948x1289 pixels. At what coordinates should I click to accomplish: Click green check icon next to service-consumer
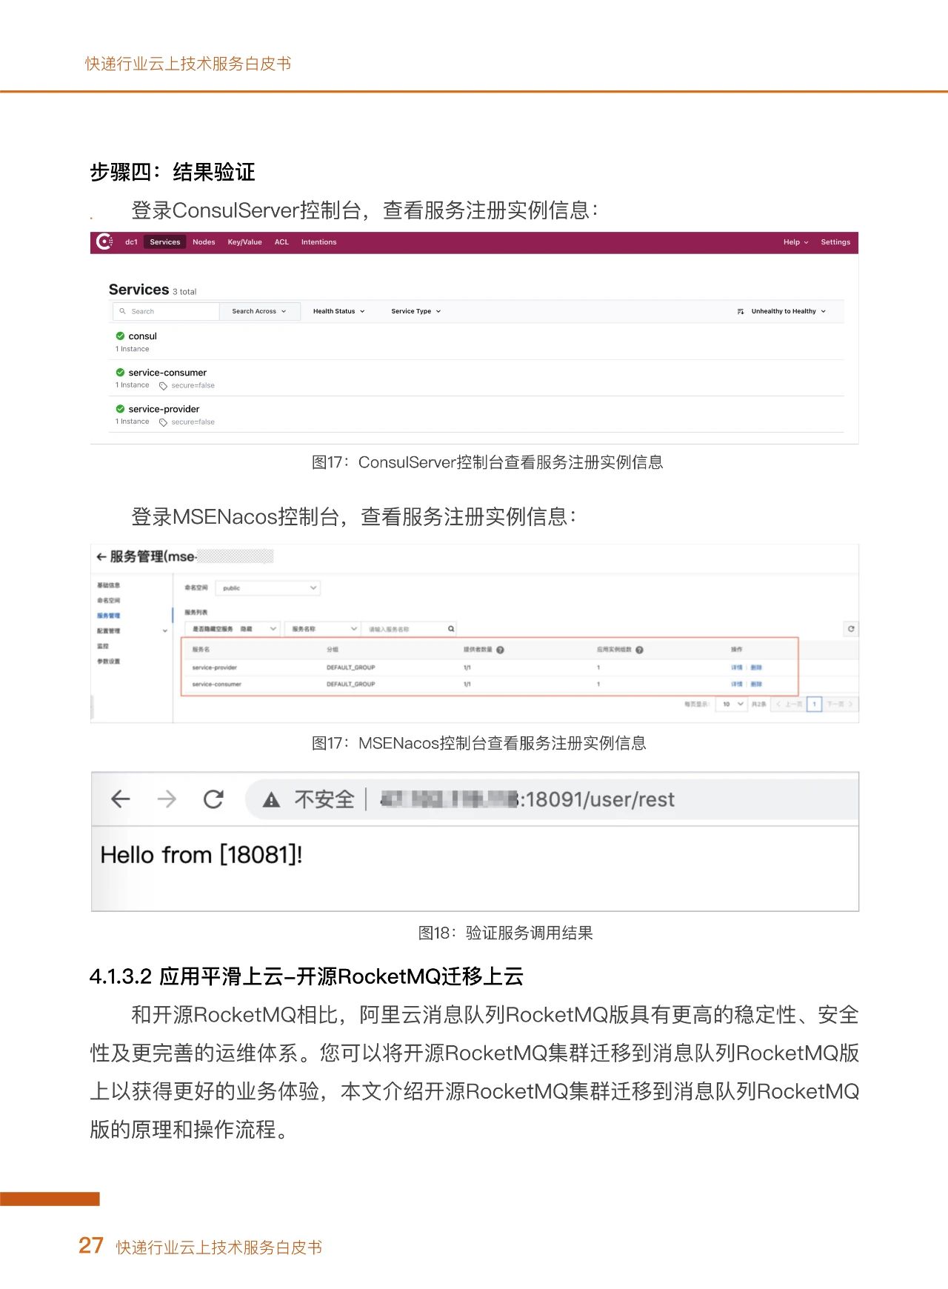120,372
